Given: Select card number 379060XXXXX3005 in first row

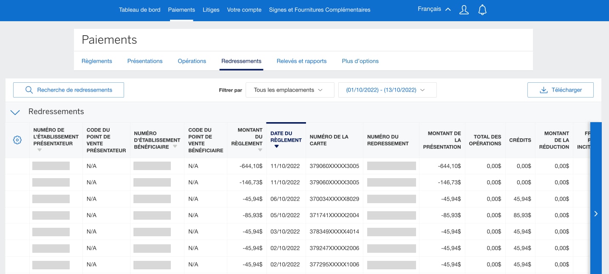Looking at the screenshot, I should tap(334, 166).
